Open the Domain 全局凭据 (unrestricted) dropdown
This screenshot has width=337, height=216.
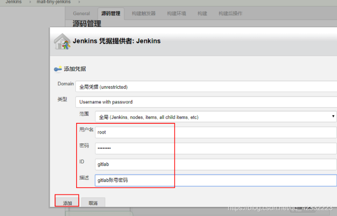(206, 87)
